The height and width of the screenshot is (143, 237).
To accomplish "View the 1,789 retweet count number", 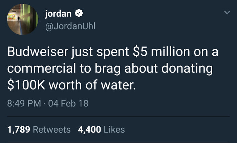I will click(x=19, y=129).
